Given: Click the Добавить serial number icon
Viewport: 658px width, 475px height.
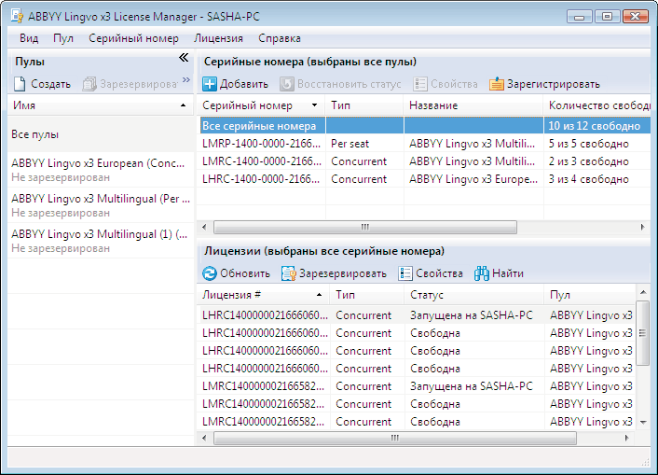Looking at the screenshot, I should point(210,84).
